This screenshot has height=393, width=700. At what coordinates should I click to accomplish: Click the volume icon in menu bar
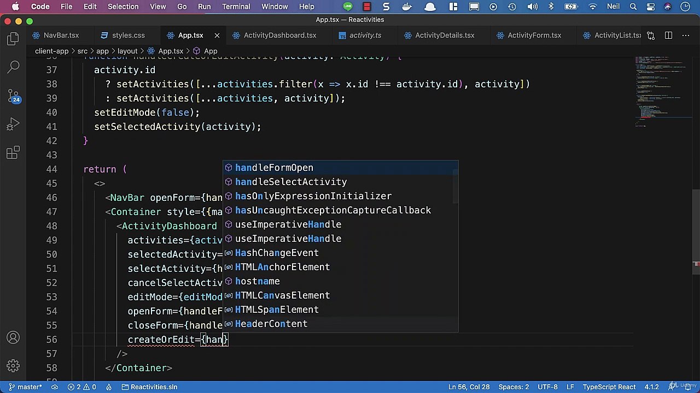532,7
